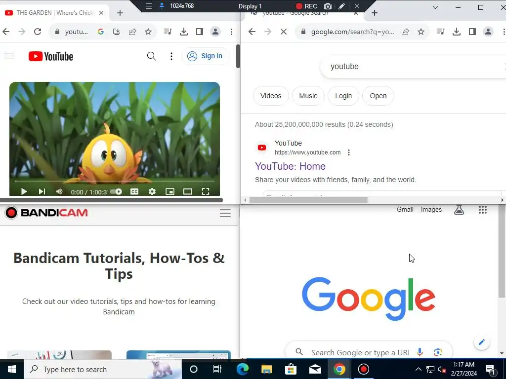
Task: Go back in the Google Search window
Action: click(x=252, y=32)
